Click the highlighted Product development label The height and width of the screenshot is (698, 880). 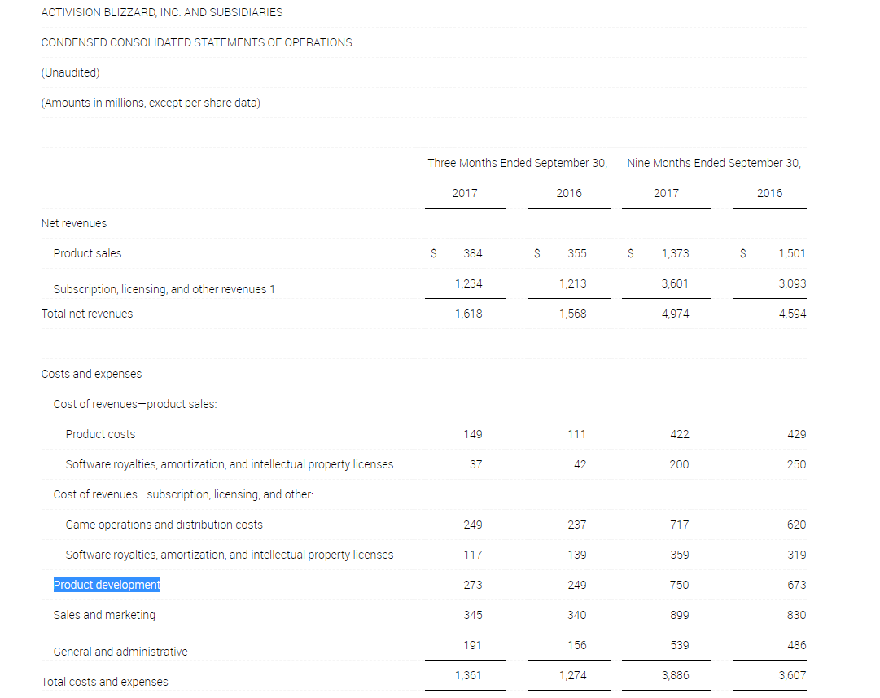point(107,585)
